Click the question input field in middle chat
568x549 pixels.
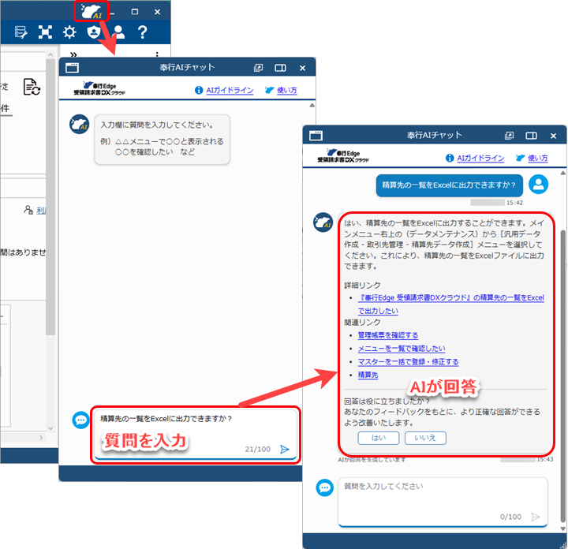click(x=196, y=434)
